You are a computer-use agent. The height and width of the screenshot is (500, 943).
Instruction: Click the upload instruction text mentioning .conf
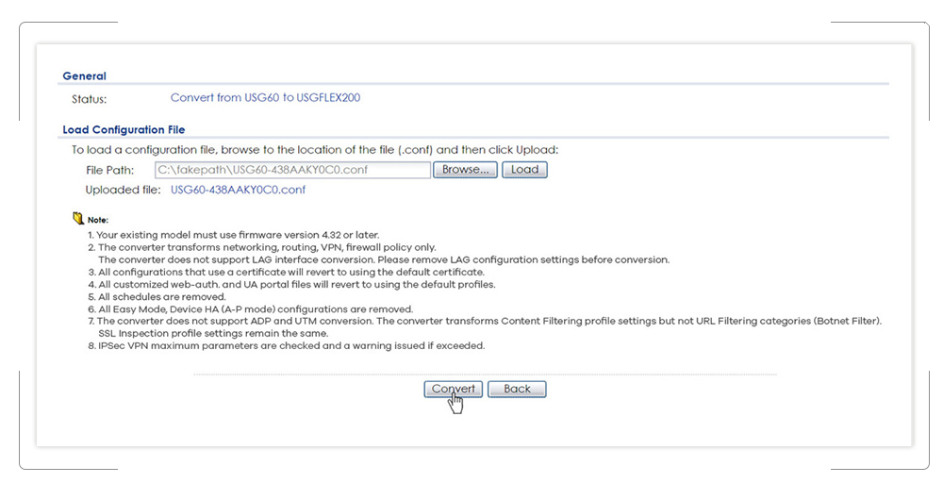click(315, 149)
